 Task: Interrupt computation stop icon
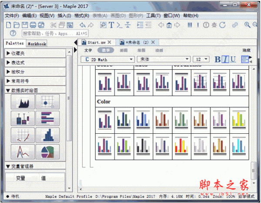tap(206, 25)
